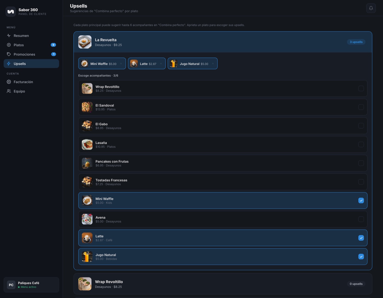Uncheck the Latte checkbox
Image resolution: width=383 pixels, height=298 pixels.
[361, 238]
